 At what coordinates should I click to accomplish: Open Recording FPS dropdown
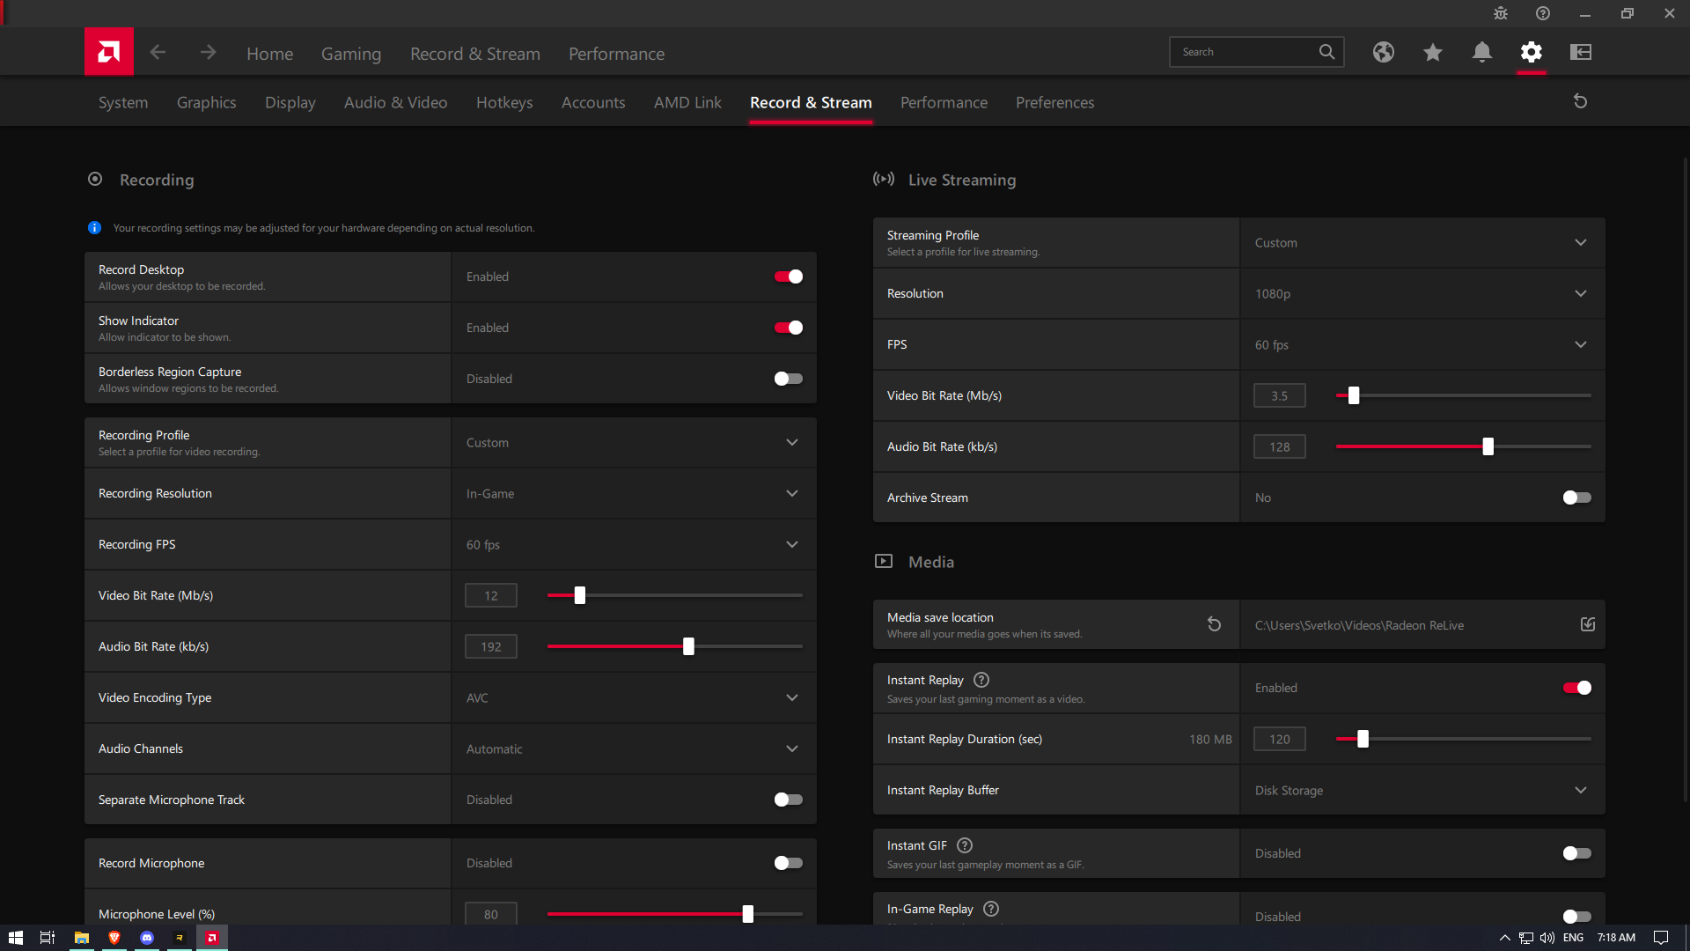click(x=634, y=545)
